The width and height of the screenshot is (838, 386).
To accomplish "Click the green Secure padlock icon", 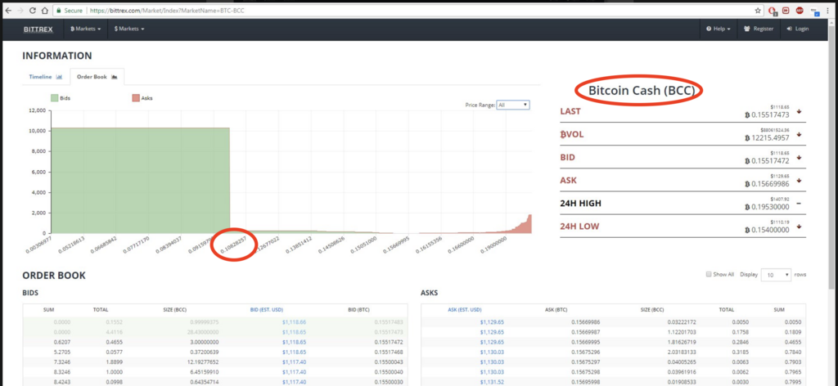I will [x=59, y=10].
